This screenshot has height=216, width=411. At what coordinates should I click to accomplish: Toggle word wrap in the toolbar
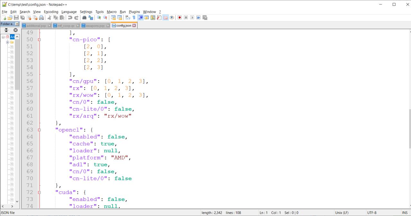click(127, 18)
